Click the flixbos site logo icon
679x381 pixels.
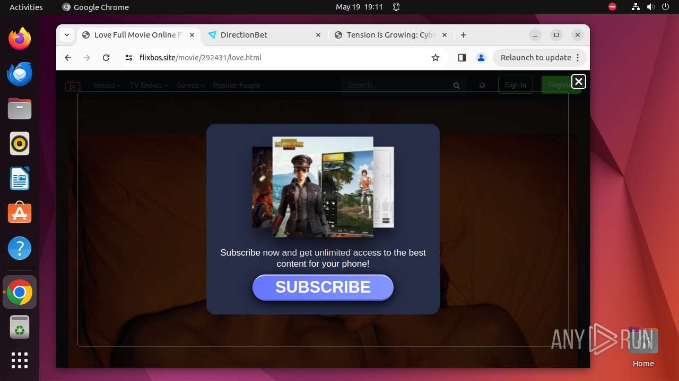coord(73,86)
